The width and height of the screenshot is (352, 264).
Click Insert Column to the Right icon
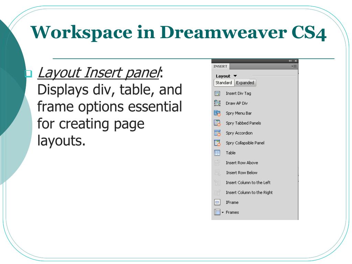click(217, 192)
